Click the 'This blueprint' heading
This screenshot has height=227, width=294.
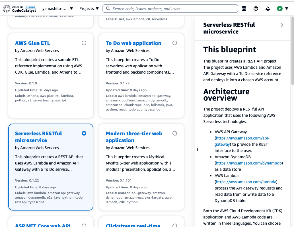click(229, 50)
